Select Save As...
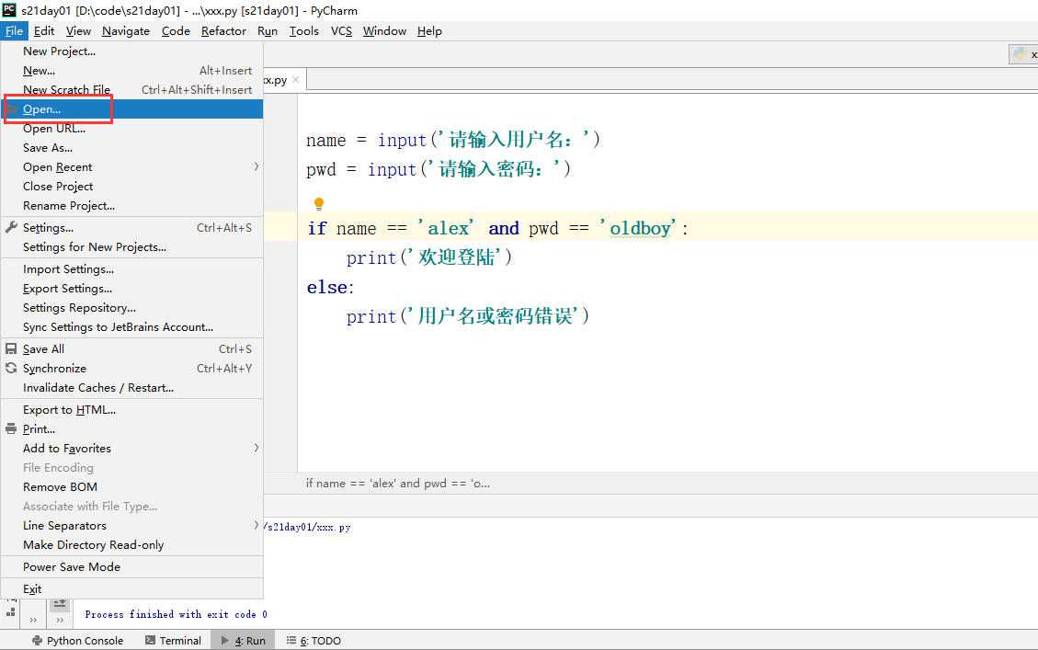Screen dimensions: 1038x650 click(131, 148)
